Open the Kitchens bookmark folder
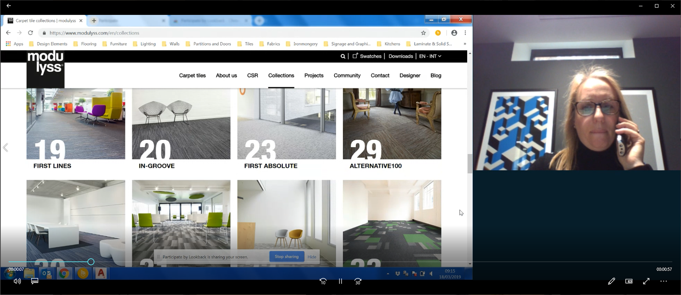This screenshot has width=681, height=295. tap(389, 44)
